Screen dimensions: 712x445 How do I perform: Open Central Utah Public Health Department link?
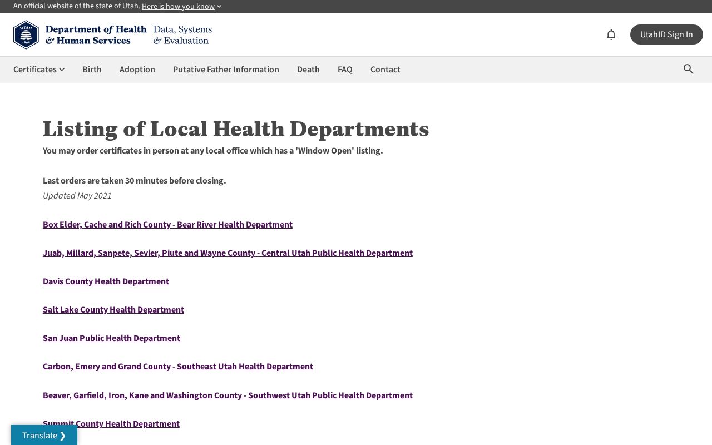coord(228,253)
